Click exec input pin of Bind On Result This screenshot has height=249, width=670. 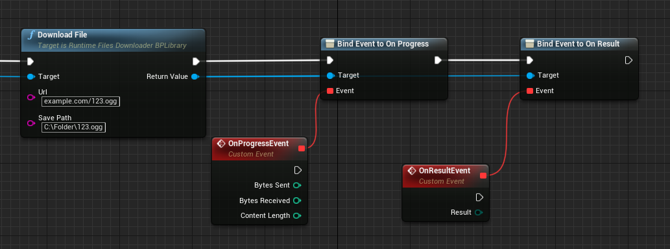click(x=530, y=60)
